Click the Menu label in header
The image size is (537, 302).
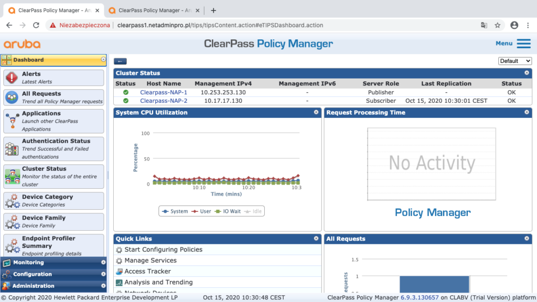[x=504, y=44]
